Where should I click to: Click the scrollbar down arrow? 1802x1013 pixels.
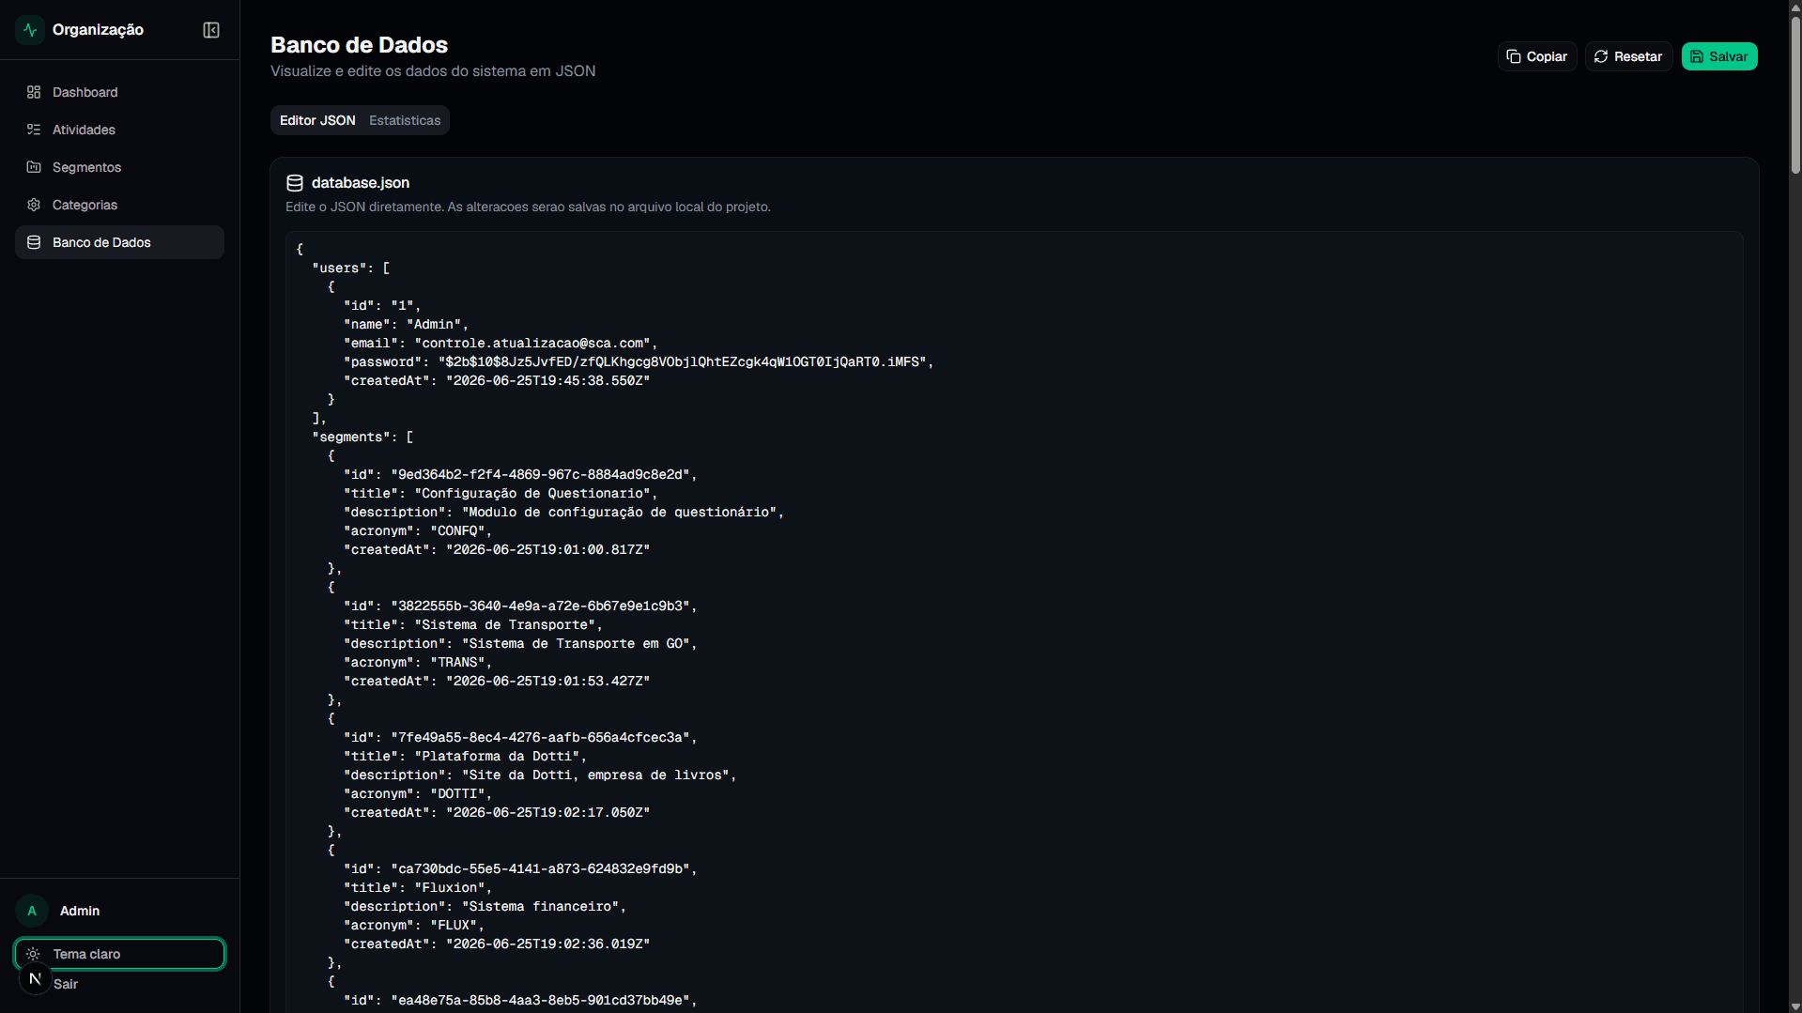click(x=1795, y=1006)
